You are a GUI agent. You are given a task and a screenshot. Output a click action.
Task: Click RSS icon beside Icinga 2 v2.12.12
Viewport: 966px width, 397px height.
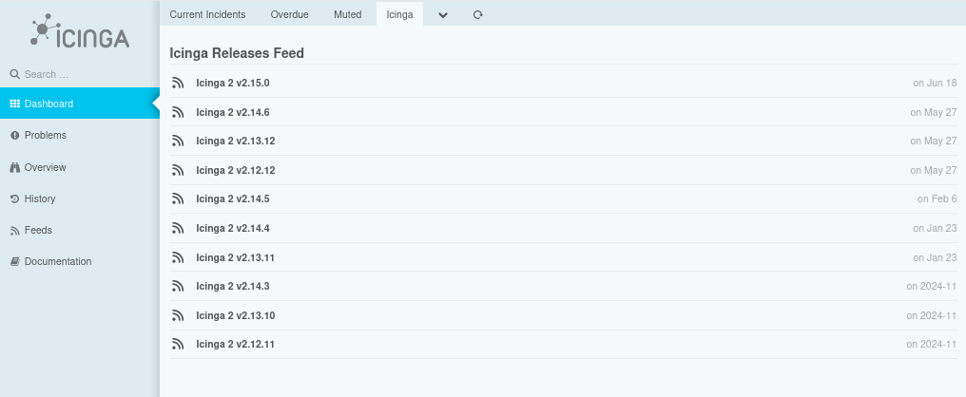pyautogui.click(x=178, y=170)
